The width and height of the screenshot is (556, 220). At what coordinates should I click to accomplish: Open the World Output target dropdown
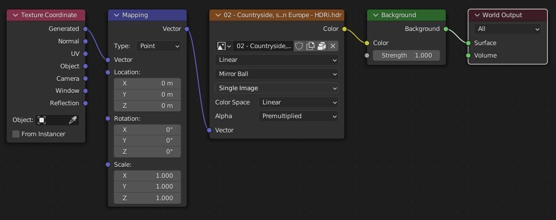pyautogui.click(x=507, y=29)
